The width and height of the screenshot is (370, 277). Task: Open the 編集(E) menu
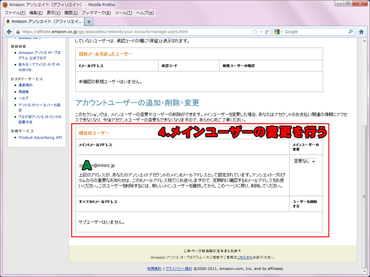[36, 13]
